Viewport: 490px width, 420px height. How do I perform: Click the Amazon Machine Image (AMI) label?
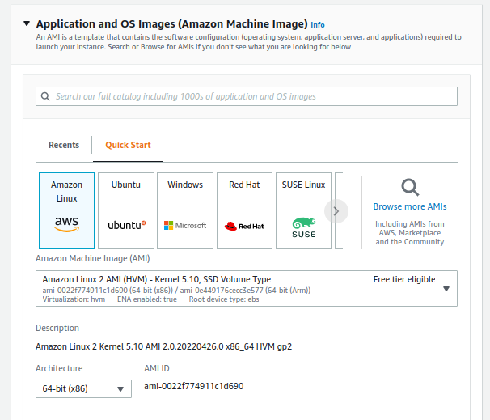pos(93,258)
